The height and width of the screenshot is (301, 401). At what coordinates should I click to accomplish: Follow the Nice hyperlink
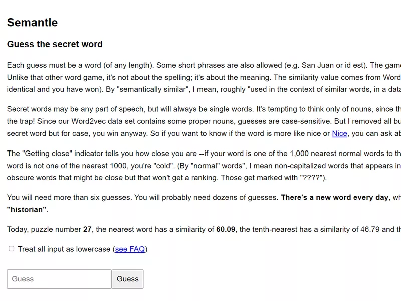point(339,133)
